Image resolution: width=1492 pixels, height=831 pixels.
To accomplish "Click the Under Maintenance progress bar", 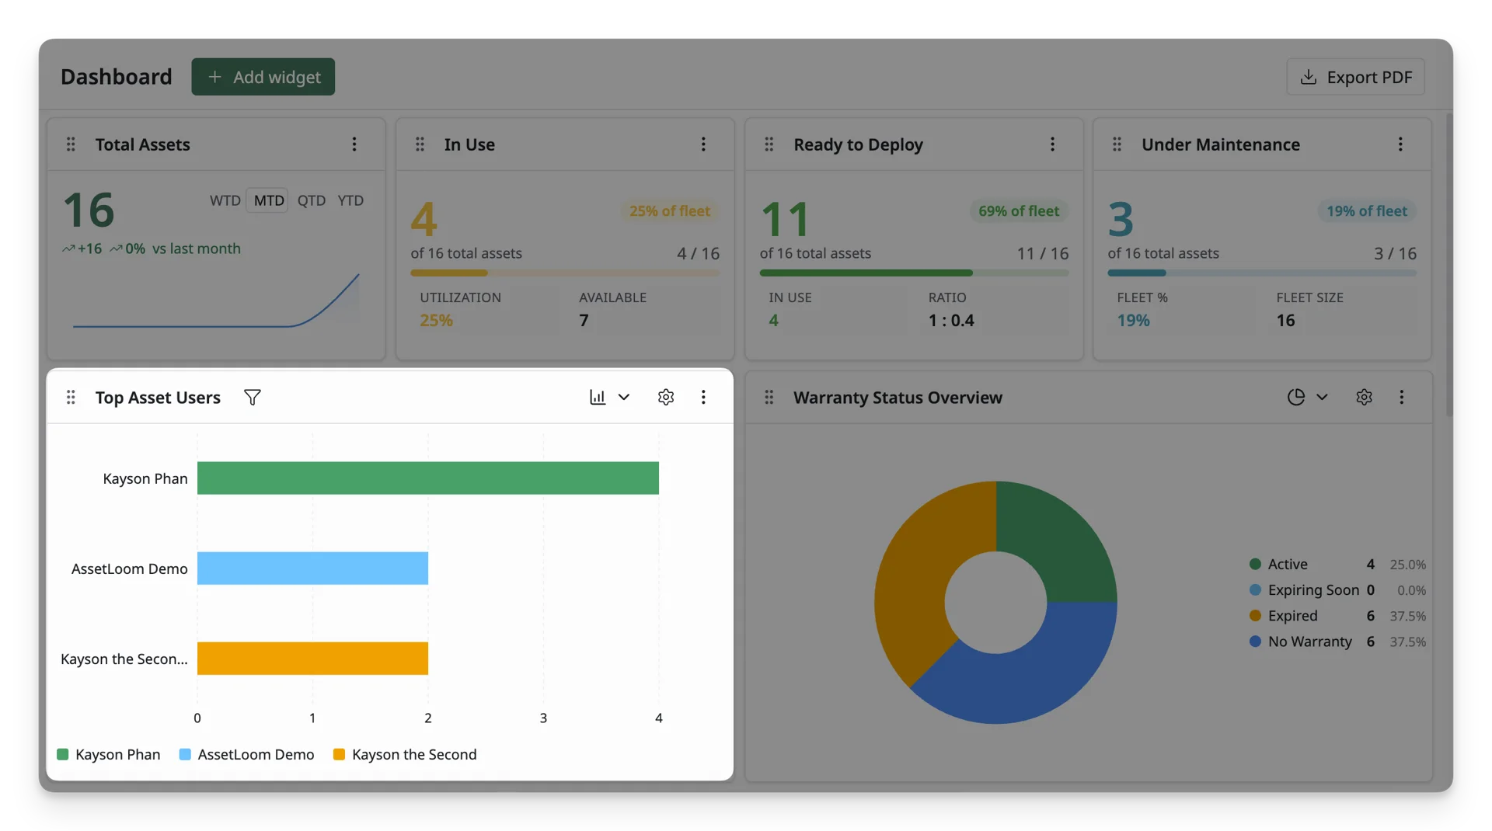I will [x=1262, y=273].
